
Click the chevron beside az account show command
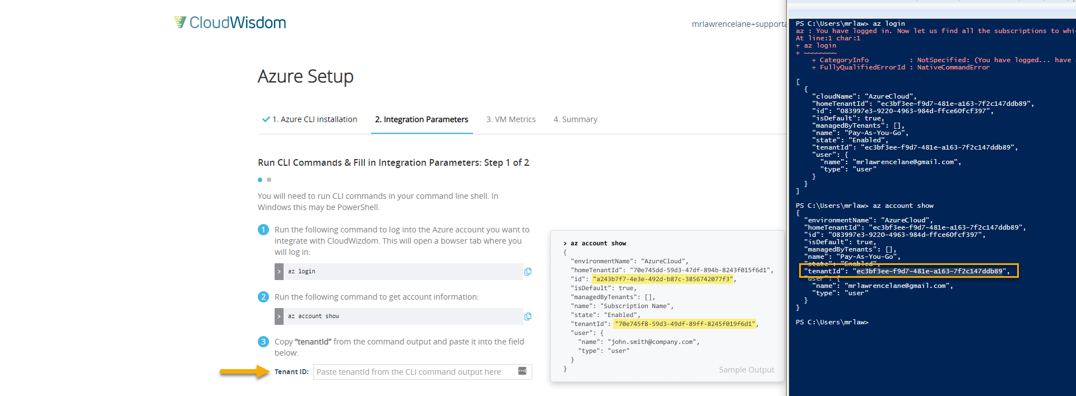279,316
